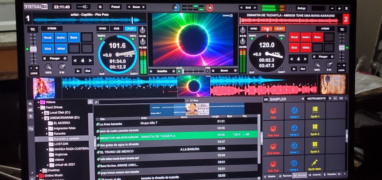Trigger the HiHat 1 sampler pad
The height and width of the screenshot is (180, 382).
click(x=294, y=111)
